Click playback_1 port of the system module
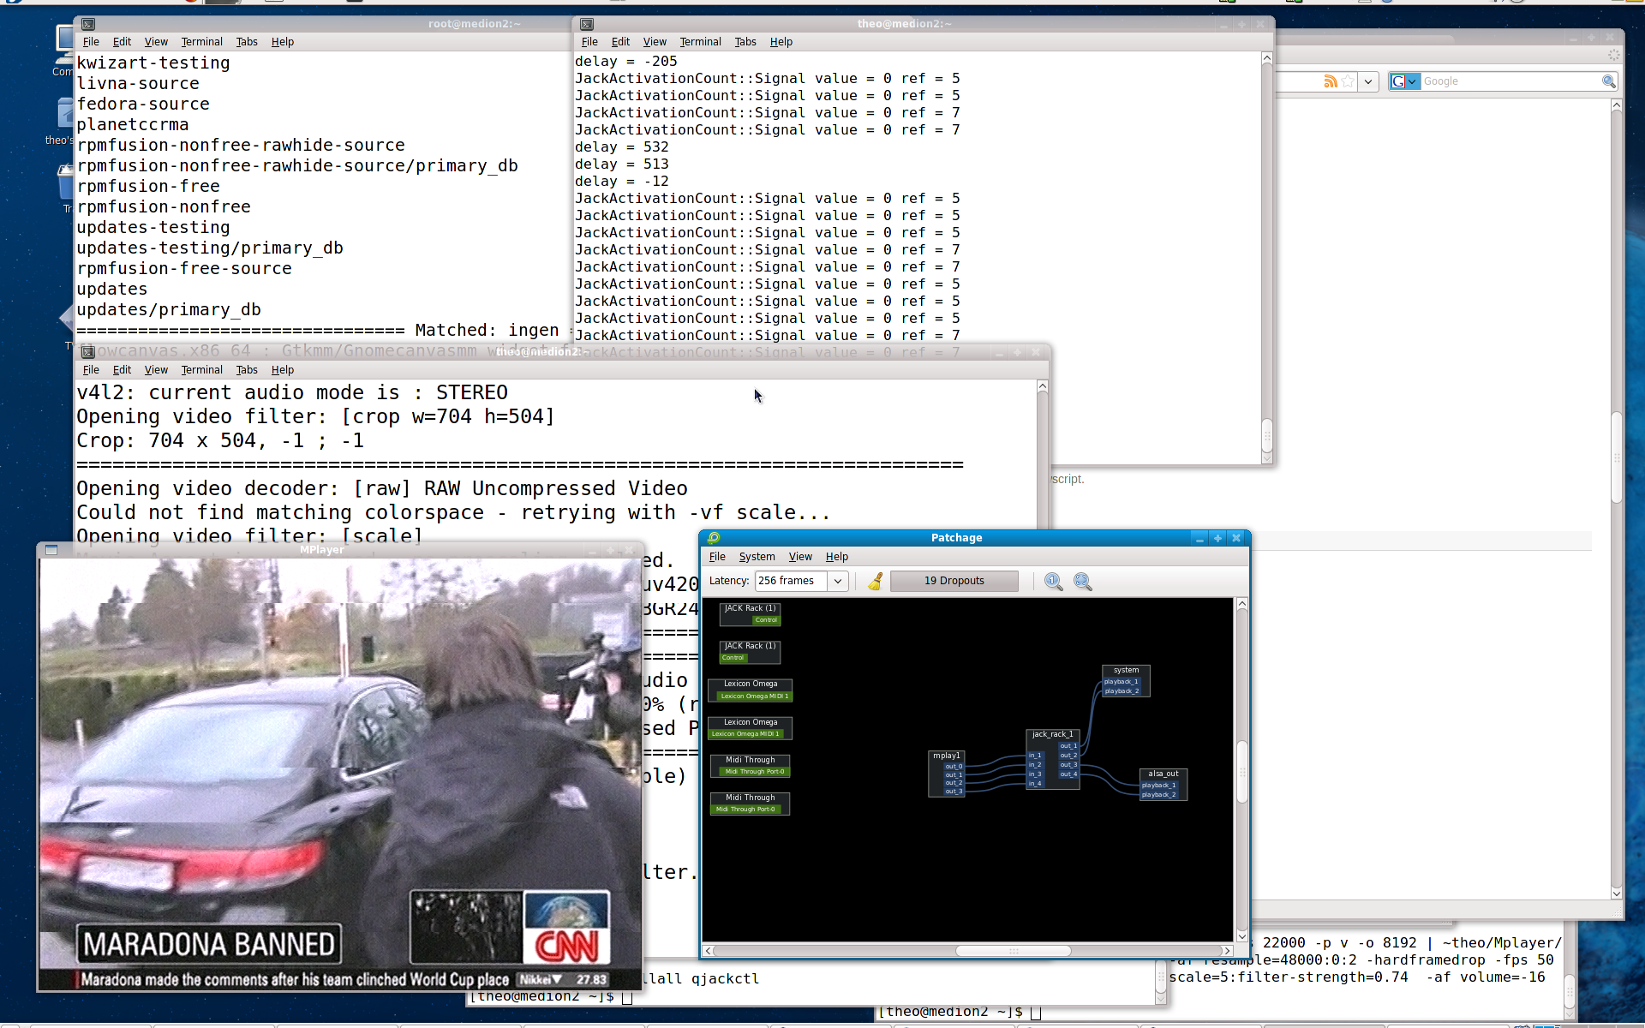Viewport: 1645px width, 1028px height. tap(1121, 682)
